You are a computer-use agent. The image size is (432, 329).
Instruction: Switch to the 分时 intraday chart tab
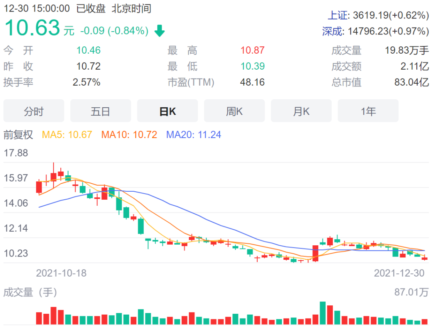click(34, 111)
